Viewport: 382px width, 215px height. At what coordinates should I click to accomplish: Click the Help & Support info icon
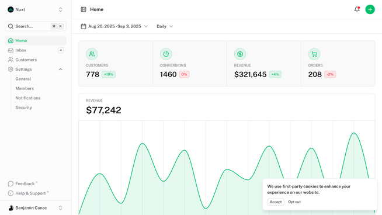tap(11, 193)
